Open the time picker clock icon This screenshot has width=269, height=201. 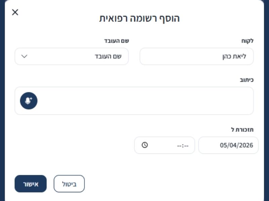(x=145, y=145)
